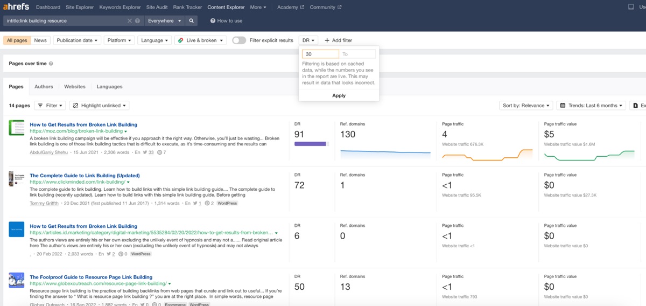Image resolution: width=646 pixels, height=306 pixels.
Task: Switch to the Authors tab
Action: pos(44,86)
